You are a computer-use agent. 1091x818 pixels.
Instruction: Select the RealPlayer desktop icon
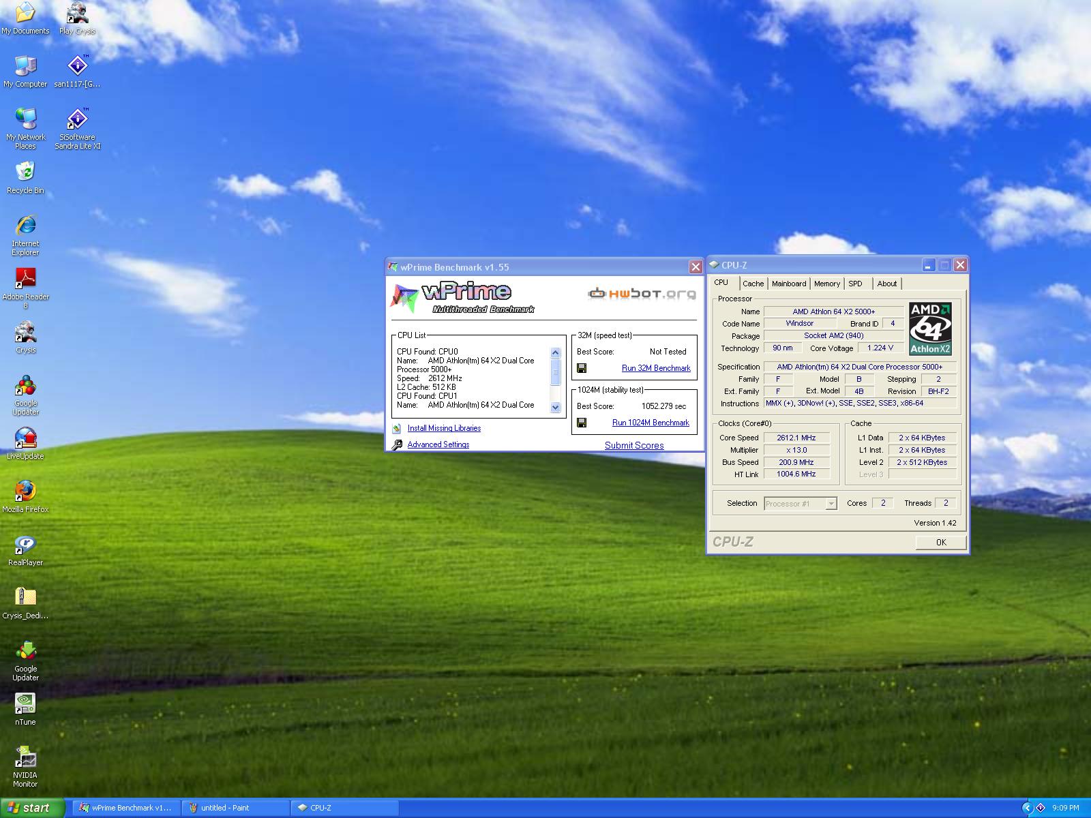(25, 550)
